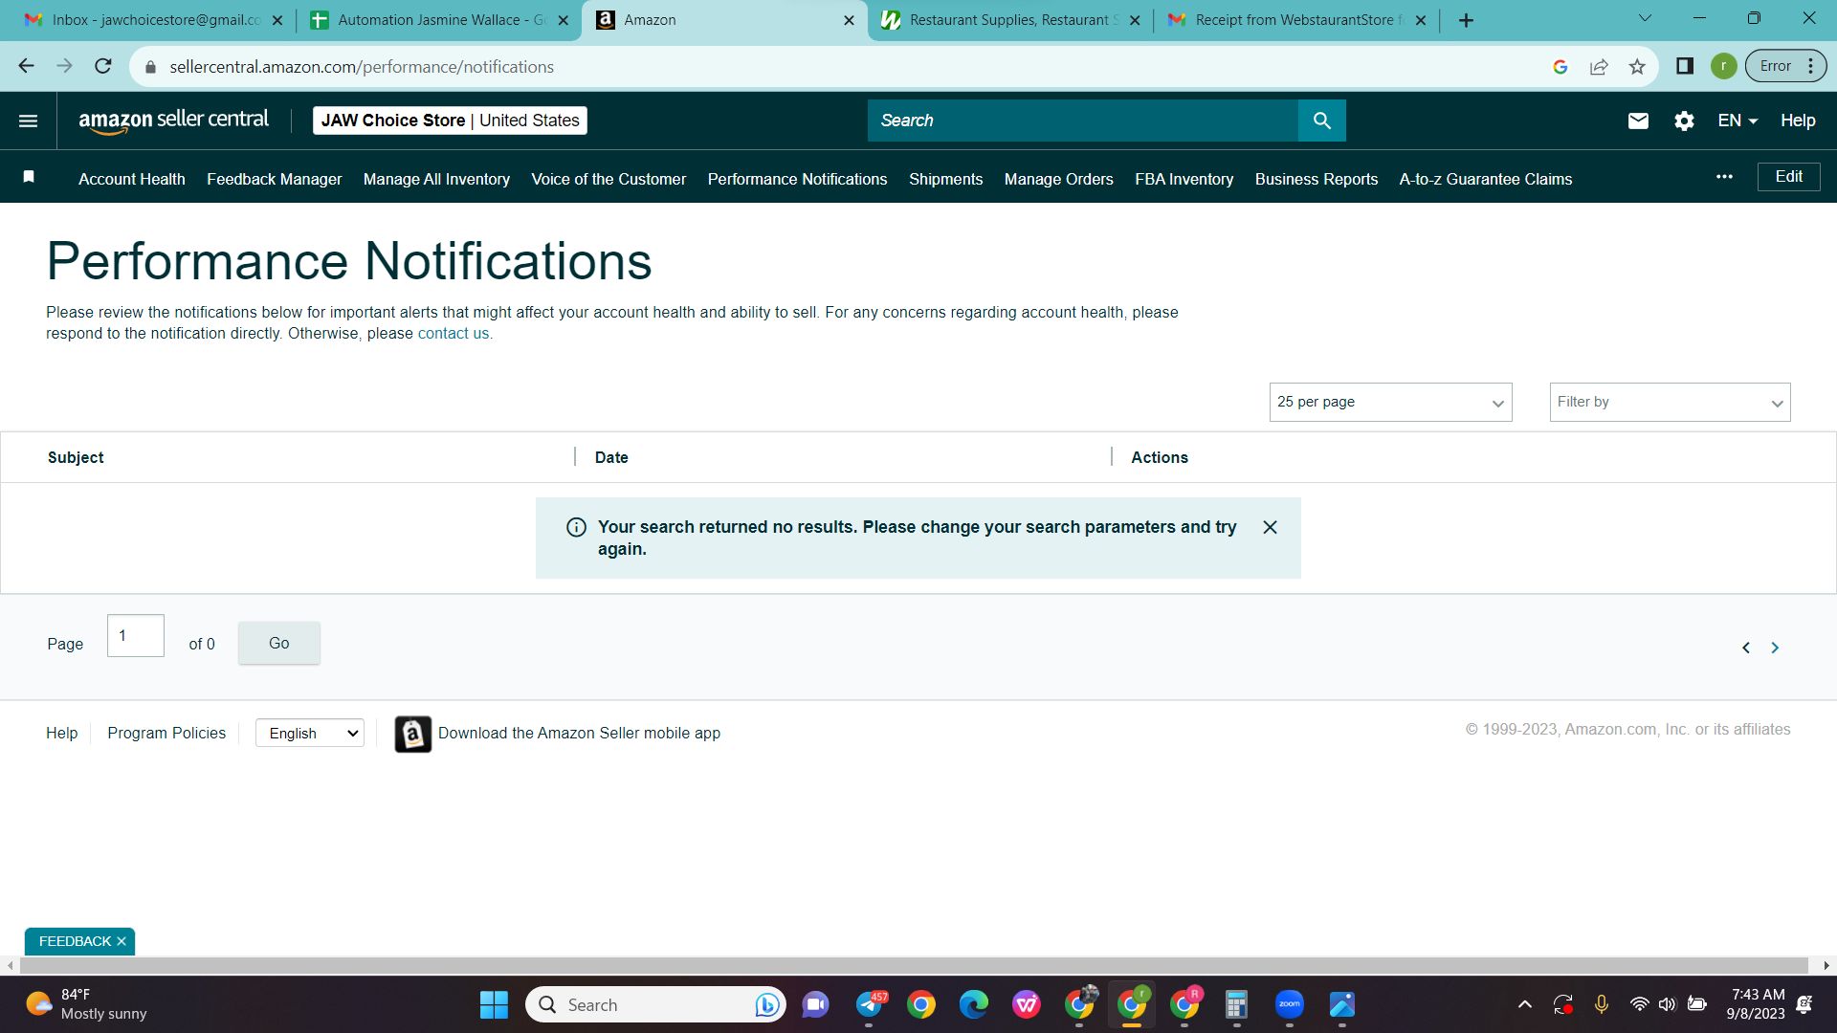
Task: Go to Manage All Inventory
Action: click(436, 179)
